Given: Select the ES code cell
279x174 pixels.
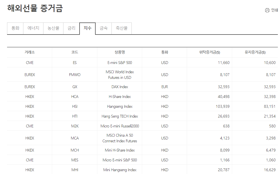Looking at the screenshot, I should pos(75,63).
